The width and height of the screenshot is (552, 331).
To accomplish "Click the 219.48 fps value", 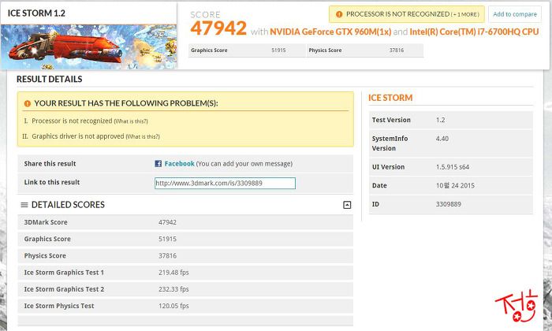I will click(x=173, y=273).
